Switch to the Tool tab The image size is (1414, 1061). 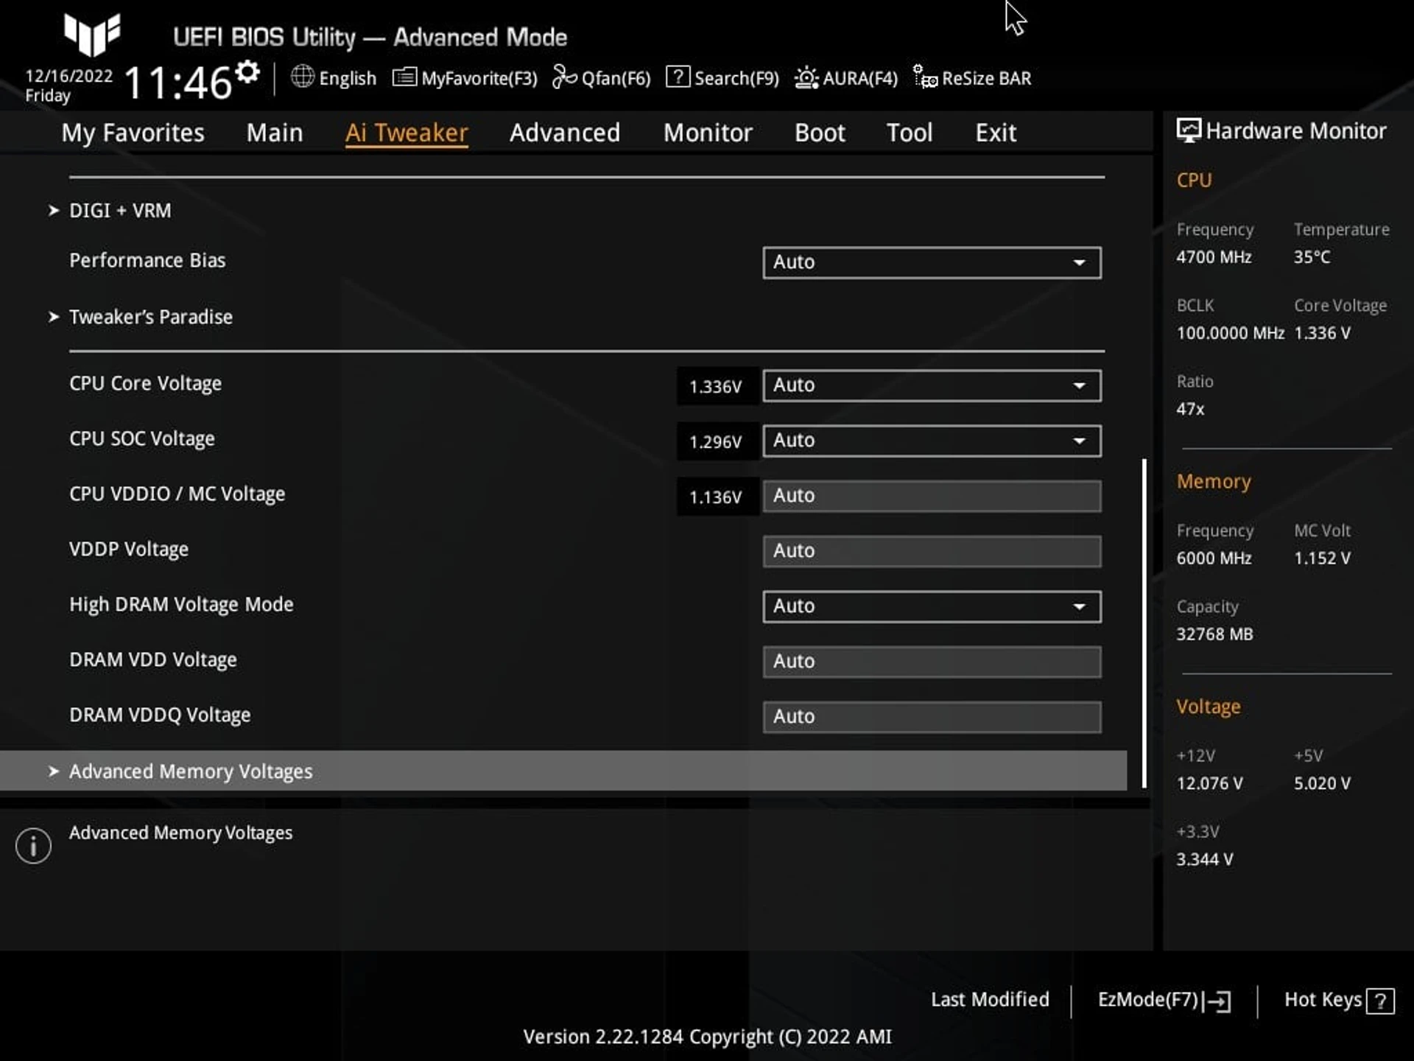coord(910,133)
